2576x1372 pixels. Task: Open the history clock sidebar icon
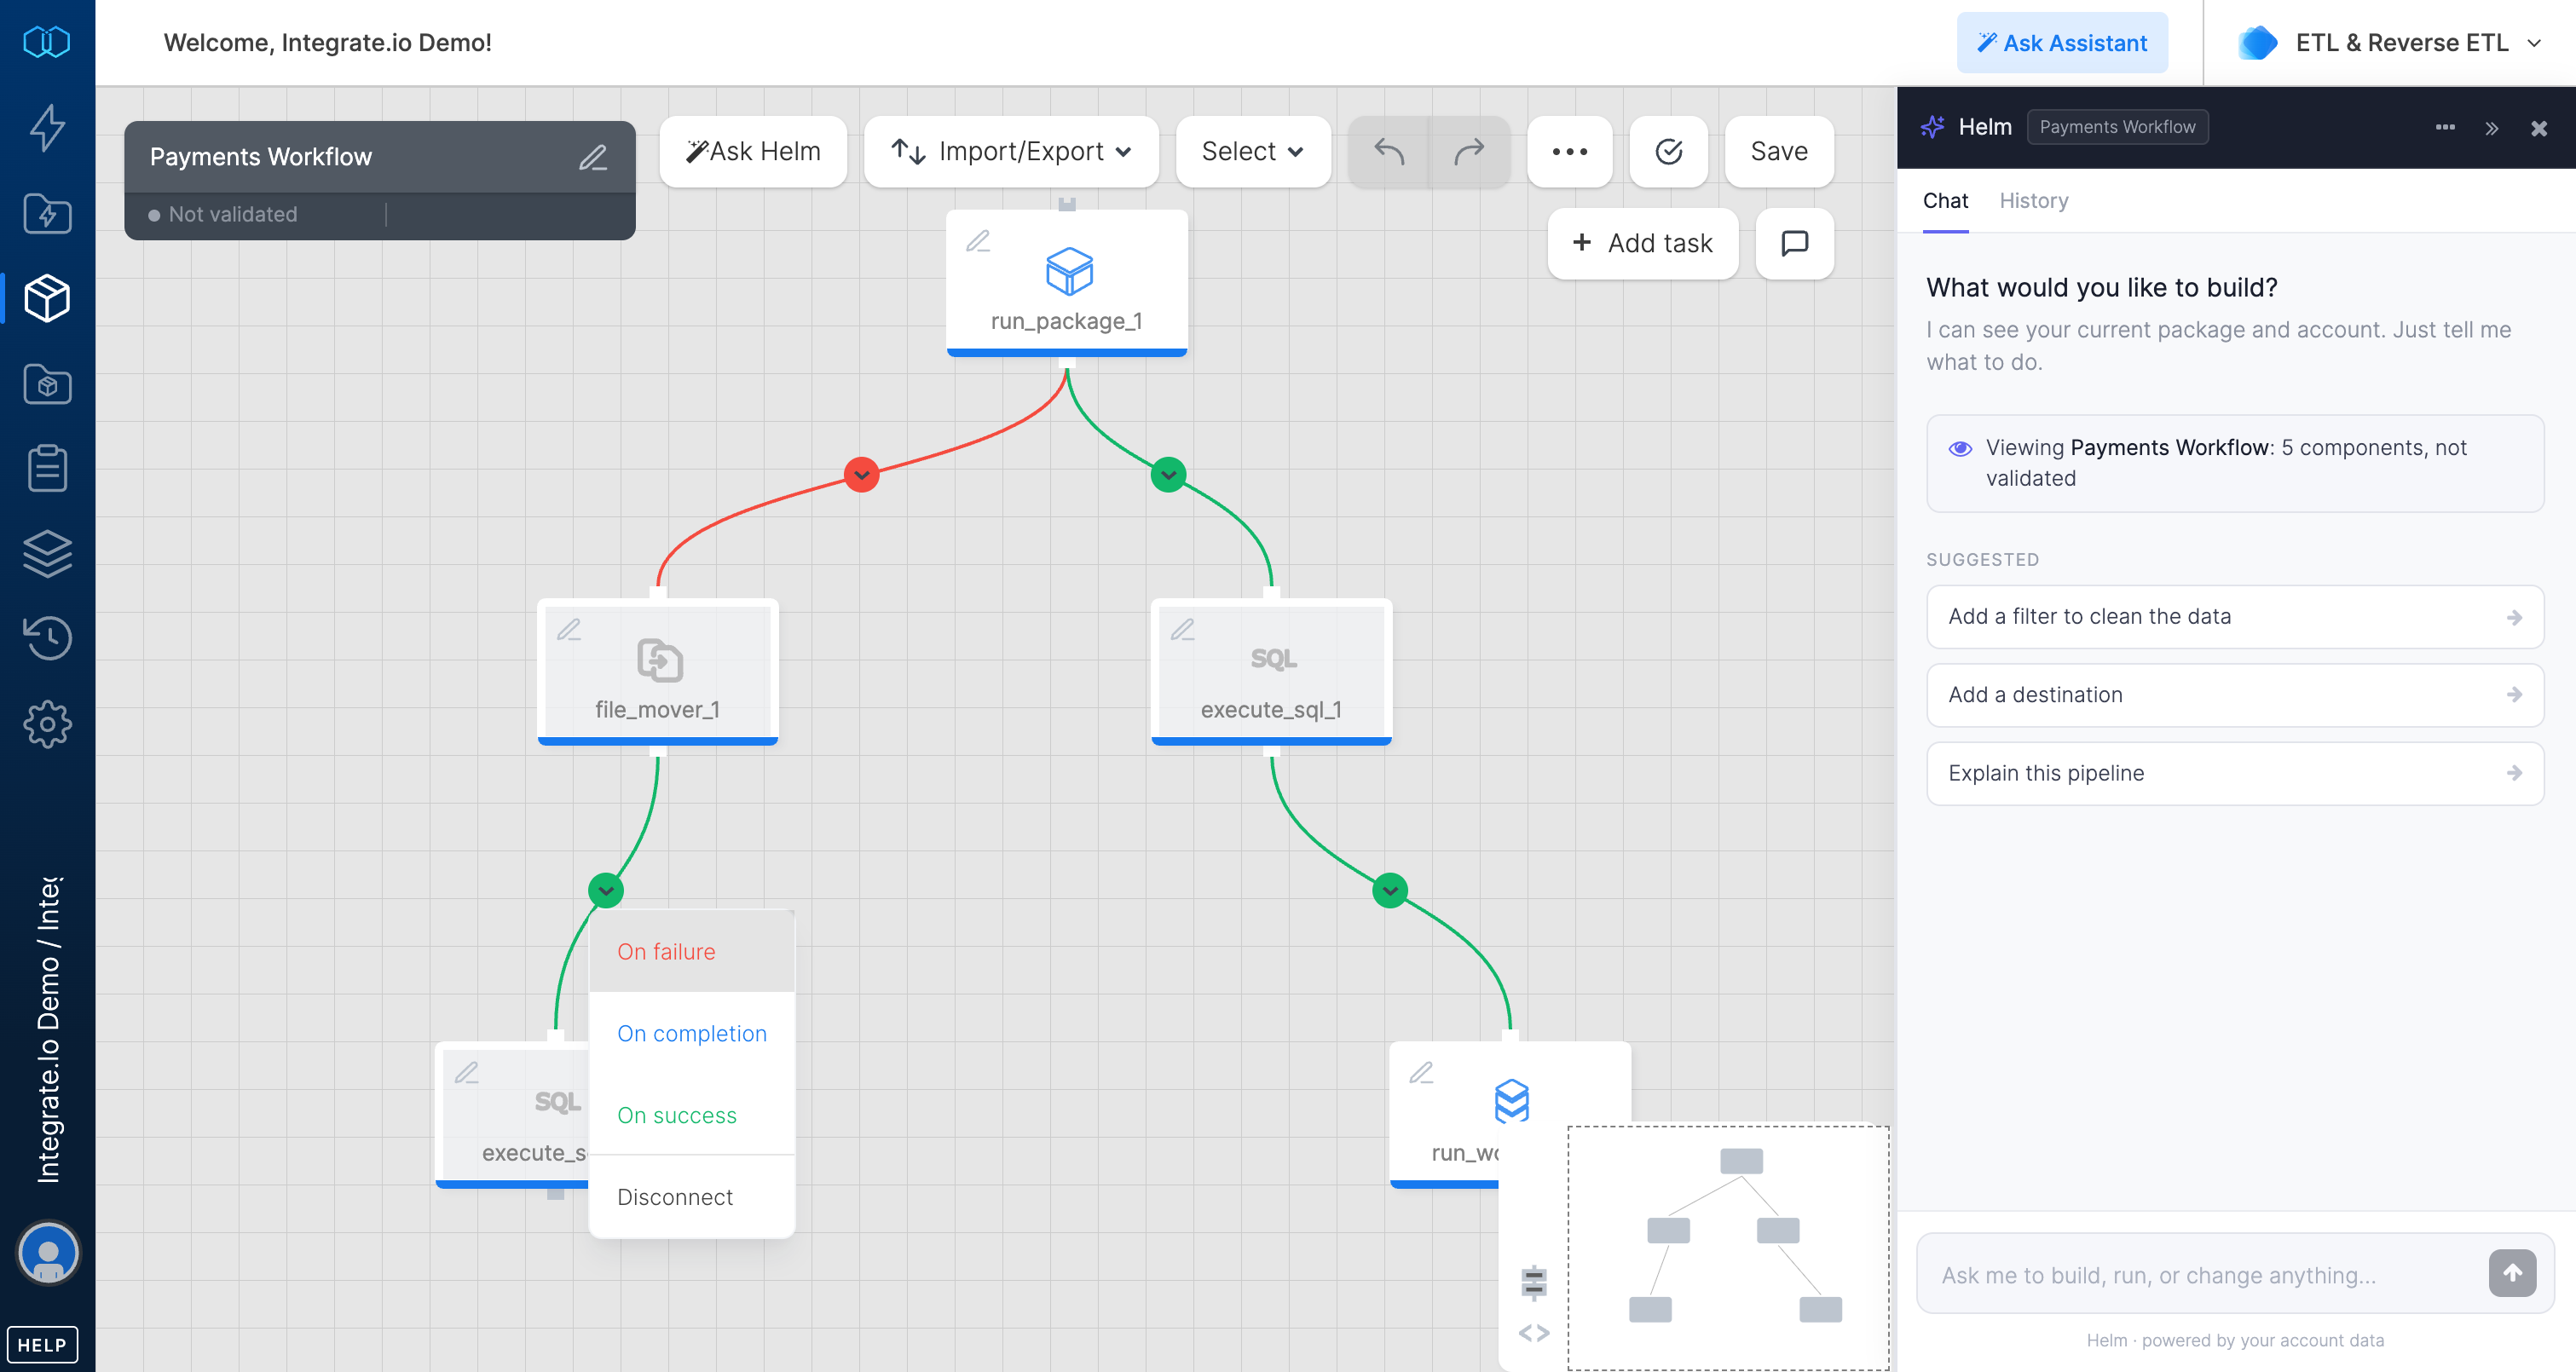47,638
